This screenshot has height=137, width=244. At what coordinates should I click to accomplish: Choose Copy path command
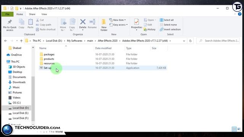(x=43, y=25)
